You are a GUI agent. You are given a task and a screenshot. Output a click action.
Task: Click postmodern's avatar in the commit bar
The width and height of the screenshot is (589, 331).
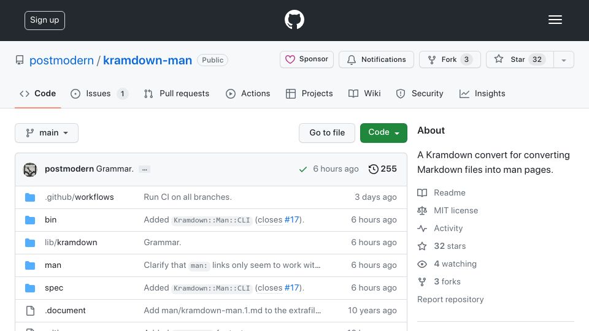click(x=30, y=169)
